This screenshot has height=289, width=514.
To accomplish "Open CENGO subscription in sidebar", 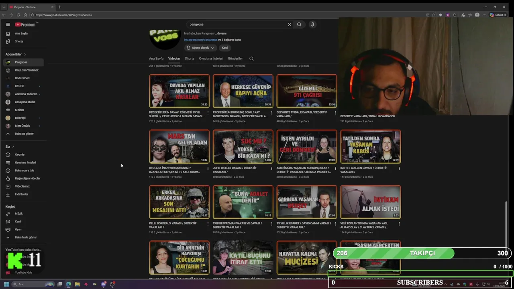I will 24,86.
